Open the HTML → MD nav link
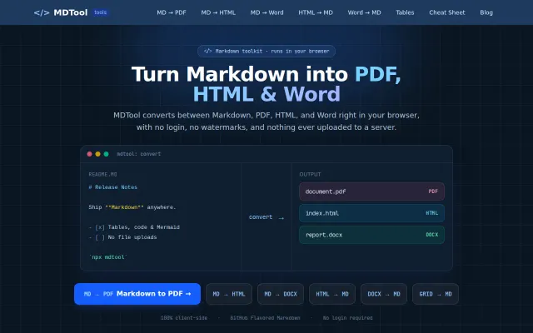This screenshot has width=533, height=333. point(316,12)
